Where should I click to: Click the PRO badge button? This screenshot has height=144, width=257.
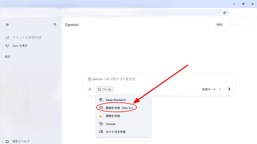(x=219, y=25)
